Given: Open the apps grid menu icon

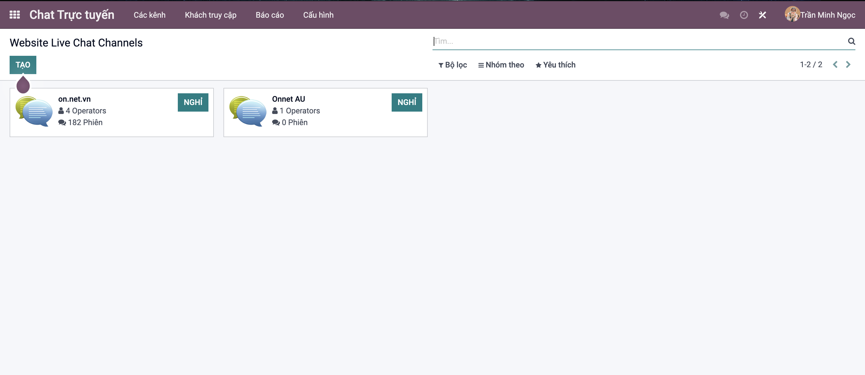Looking at the screenshot, I should coord(14,15).
